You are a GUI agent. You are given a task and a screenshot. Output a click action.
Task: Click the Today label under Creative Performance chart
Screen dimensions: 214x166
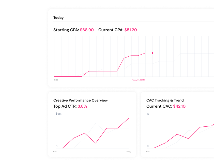[x=129, y=152]
